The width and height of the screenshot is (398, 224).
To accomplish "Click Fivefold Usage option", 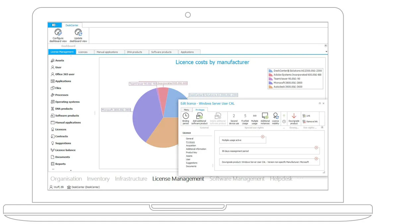I will 245,119.
